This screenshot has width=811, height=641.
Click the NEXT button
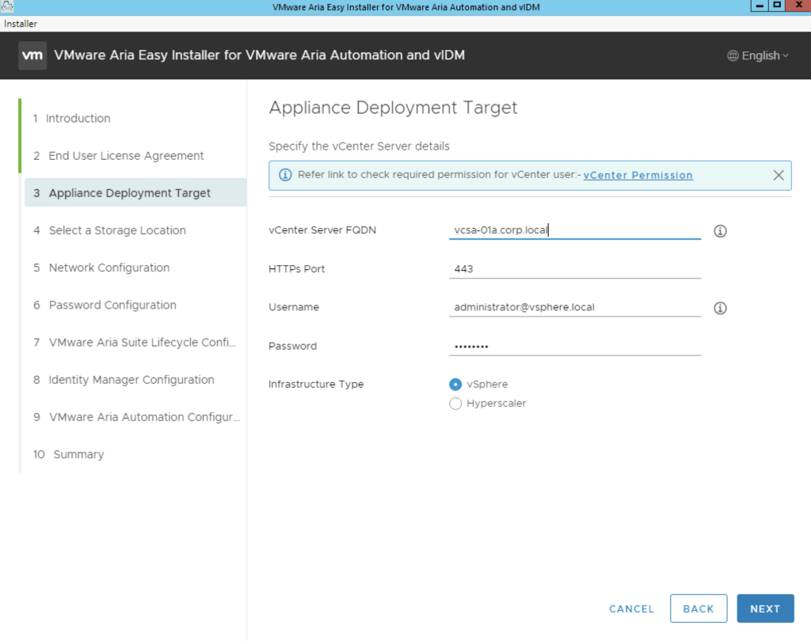pyautogui.click(x=765, y=609)
